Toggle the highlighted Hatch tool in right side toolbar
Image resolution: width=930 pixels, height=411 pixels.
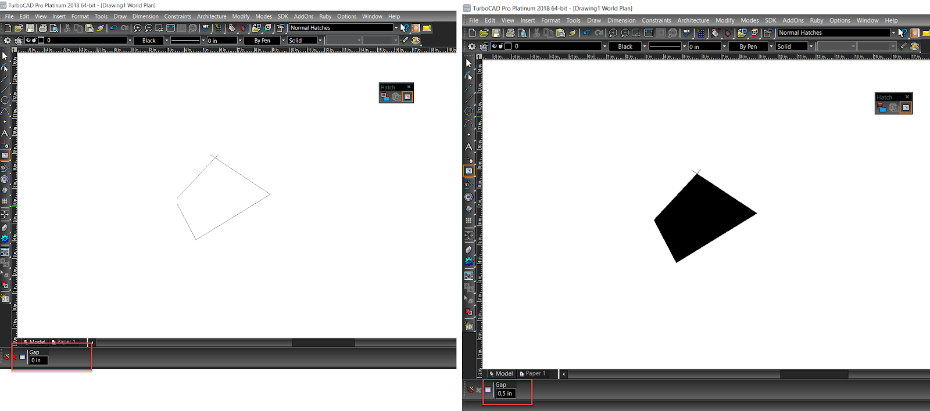click(x=469, y=171)
